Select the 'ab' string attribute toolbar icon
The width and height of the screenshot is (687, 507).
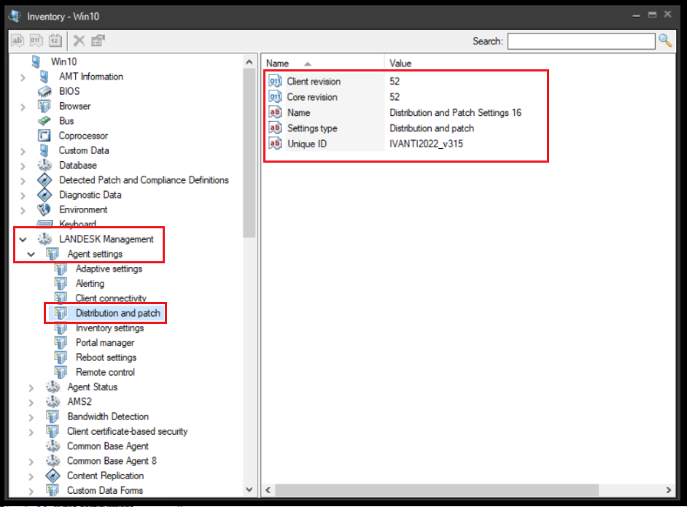point(17,41)
